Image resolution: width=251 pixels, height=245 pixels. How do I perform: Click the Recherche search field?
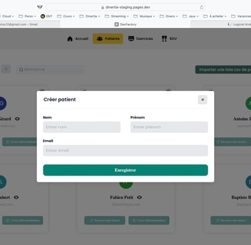coord(50,69)
